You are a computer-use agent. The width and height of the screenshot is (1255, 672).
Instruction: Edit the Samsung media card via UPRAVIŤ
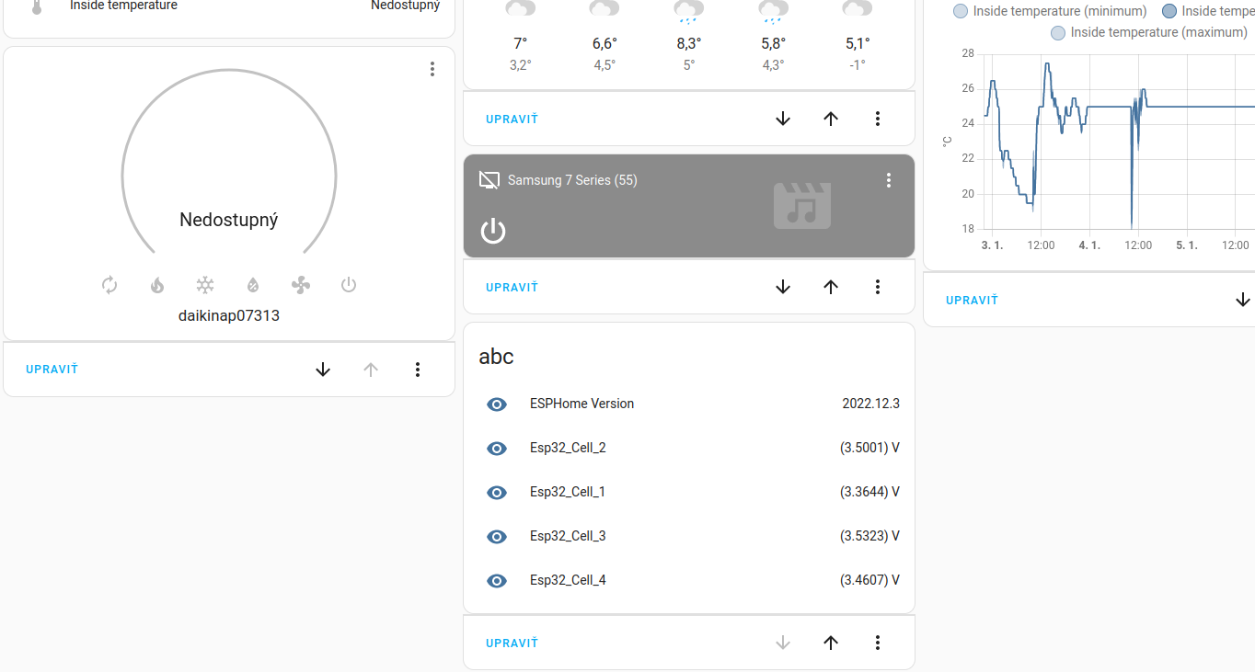pyautogui.click(x=512, y=287)
